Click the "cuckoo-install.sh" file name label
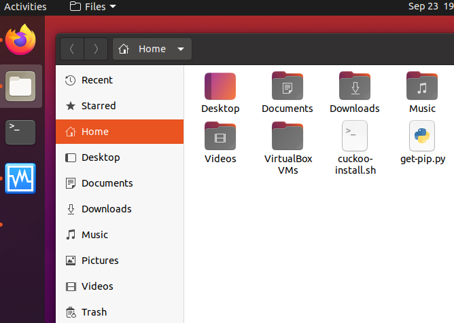 coord(355,164)
